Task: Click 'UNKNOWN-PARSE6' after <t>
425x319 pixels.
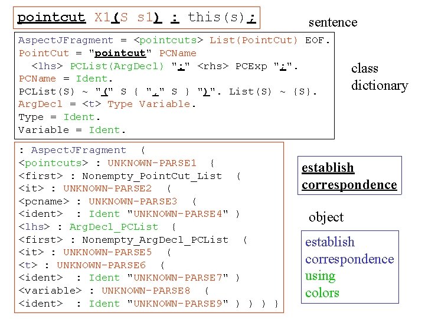Action: click(x=101, y=265)
